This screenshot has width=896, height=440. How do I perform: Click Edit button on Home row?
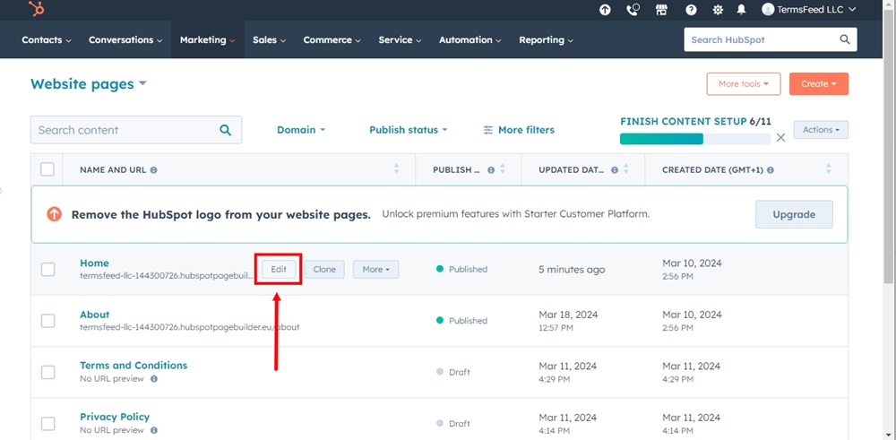click(279, 269)
